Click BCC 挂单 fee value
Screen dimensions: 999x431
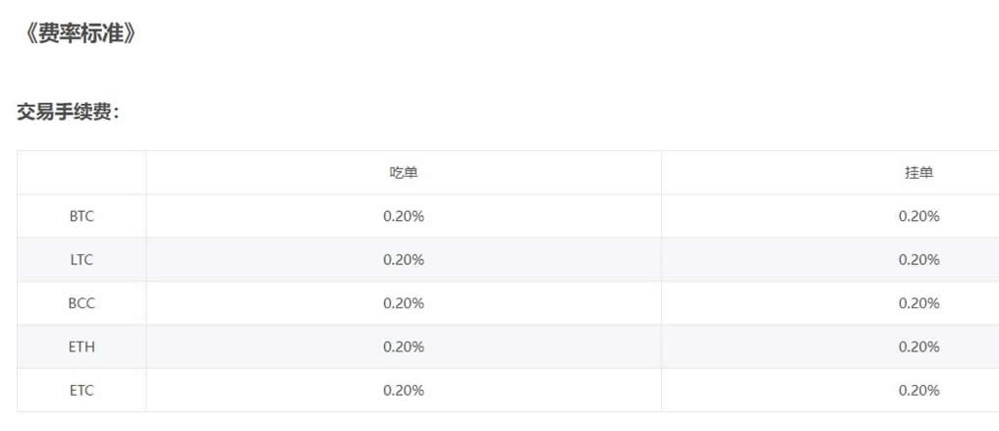pyautogui.click(x=918, y=303)
